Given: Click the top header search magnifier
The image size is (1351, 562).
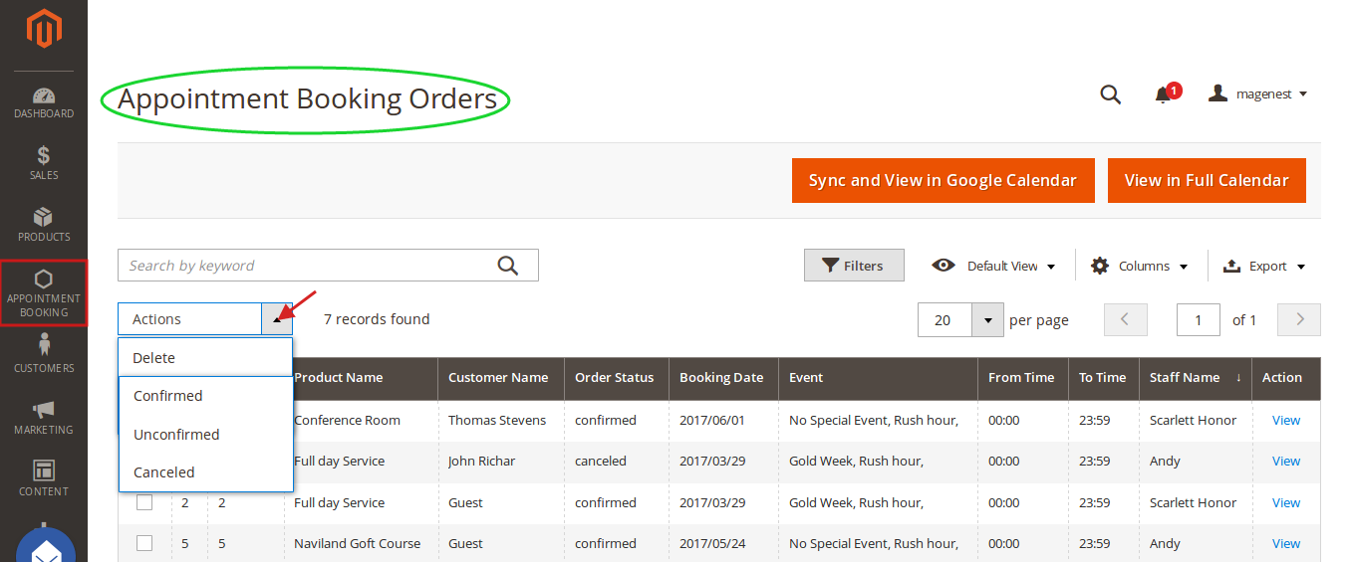Looking at the screenshot, I should pos(1110,94).
